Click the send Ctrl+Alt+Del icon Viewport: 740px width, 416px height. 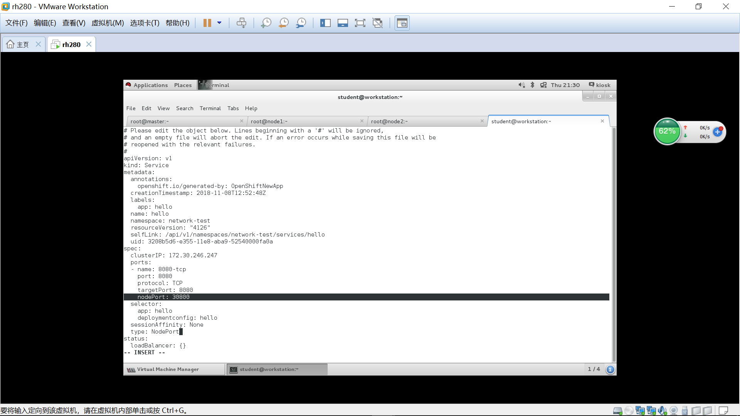click(x=241, y=23)
